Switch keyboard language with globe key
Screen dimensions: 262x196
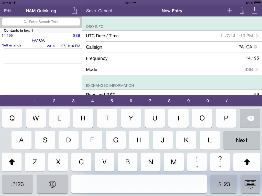(x=52, y=184)
